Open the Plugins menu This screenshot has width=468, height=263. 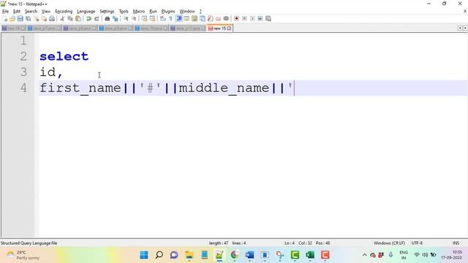click(168, 12)
